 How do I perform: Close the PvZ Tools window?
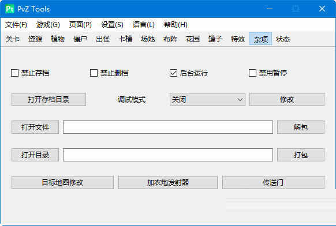(x=322, y=9)
